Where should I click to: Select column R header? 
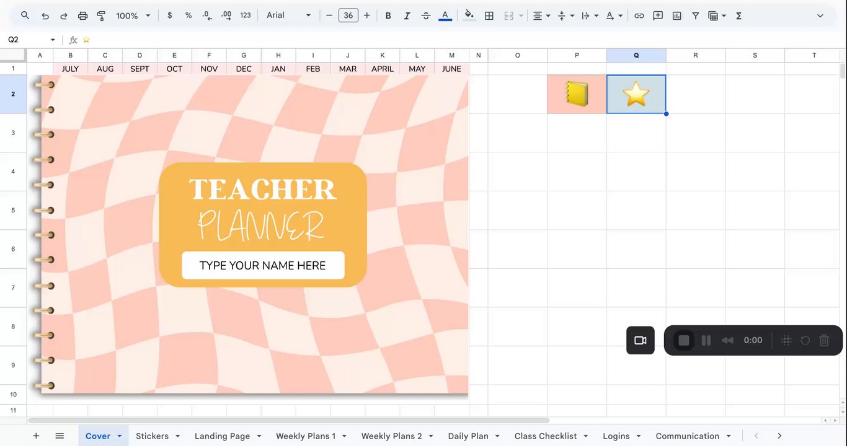[x=696, y=56]
